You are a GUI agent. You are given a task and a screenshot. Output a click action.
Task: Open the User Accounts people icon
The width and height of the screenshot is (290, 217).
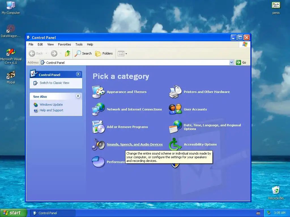176,109
